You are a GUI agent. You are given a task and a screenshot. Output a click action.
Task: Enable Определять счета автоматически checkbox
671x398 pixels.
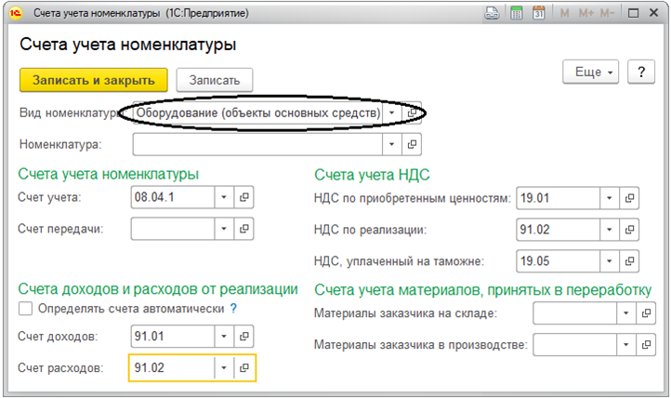[x=26, y=309]
